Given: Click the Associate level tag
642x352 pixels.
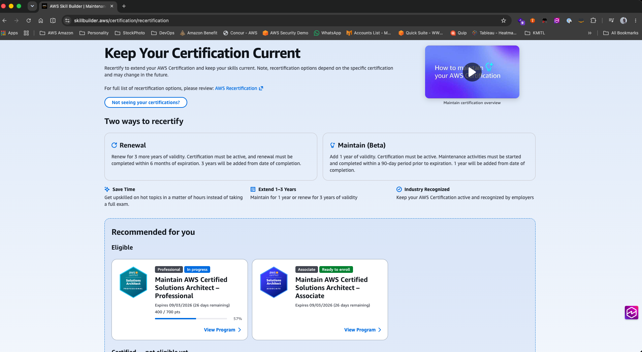Looking at the screenshot, I should (x=307, y=269).
